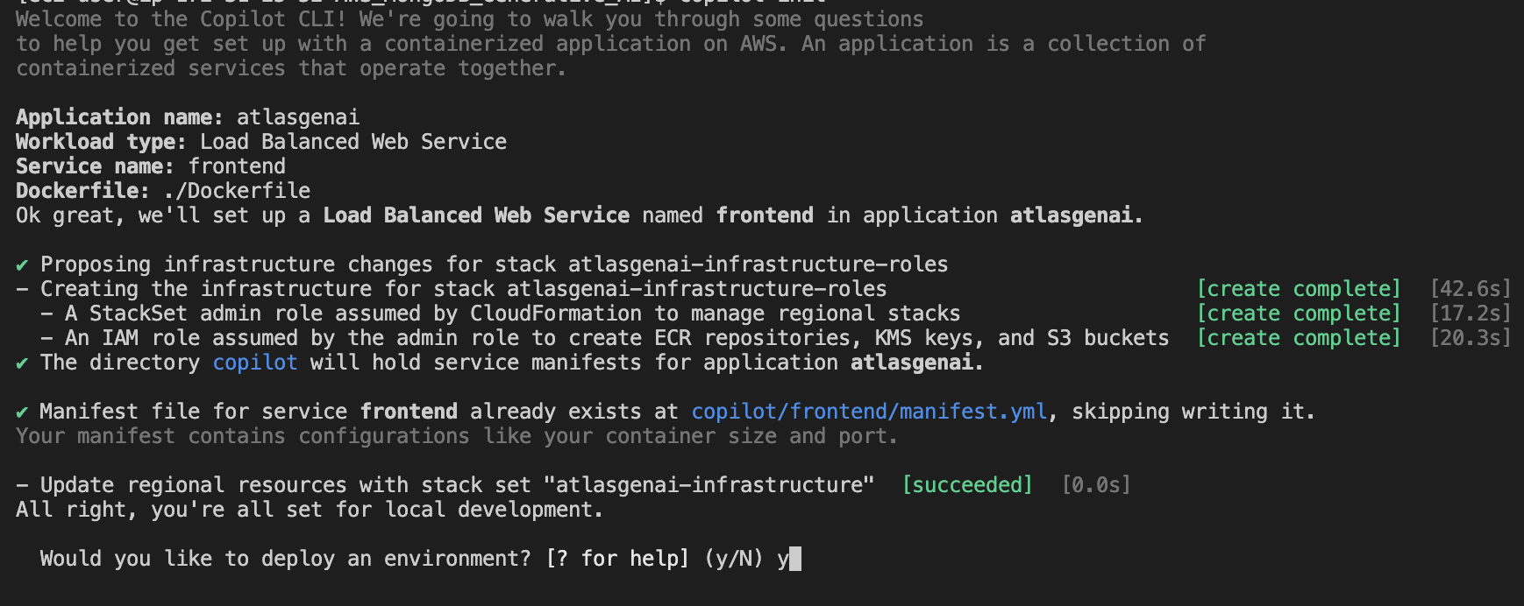Click checkmark beside 'Manifest file for service'
The height and width of the screenshot is (606, 1524).
(22, 412)
